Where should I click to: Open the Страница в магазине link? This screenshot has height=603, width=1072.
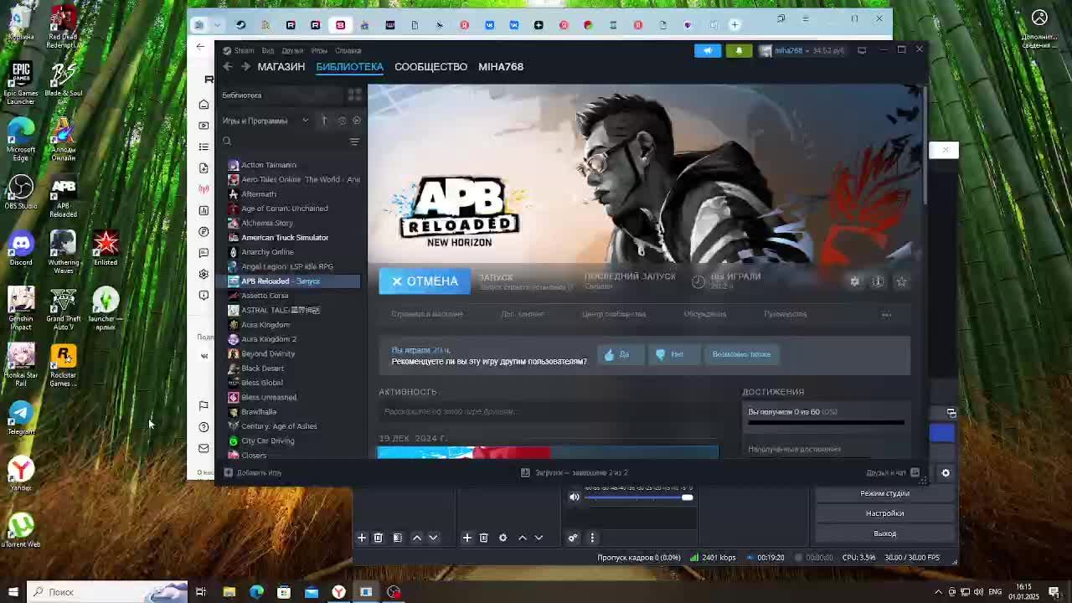click(x=427, y=314)
